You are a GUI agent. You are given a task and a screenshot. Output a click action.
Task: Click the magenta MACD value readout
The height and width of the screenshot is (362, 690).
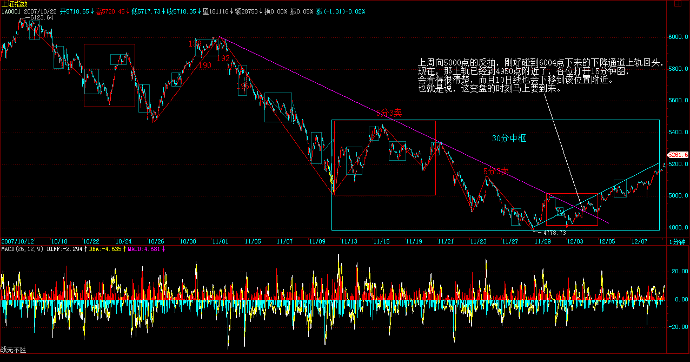[x=143, y=249]
